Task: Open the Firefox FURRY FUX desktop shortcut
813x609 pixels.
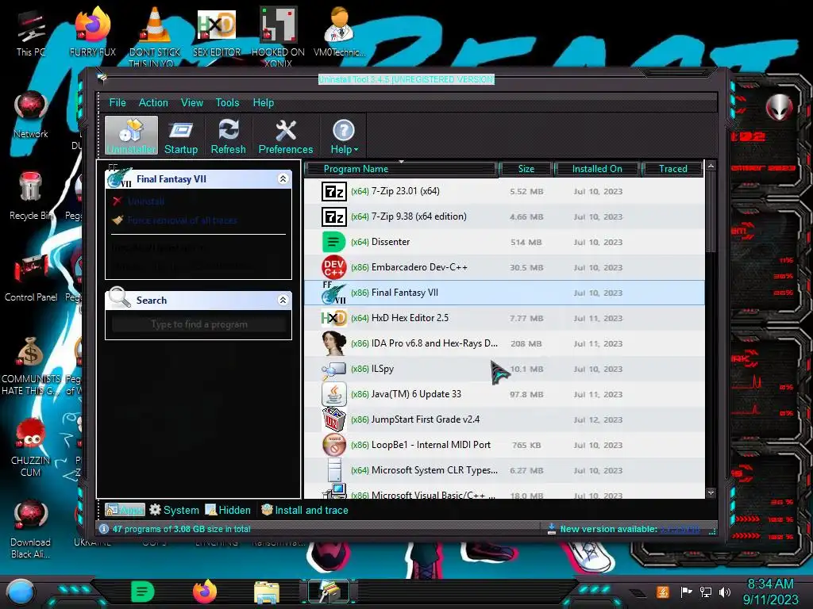Action: [93, 33]
